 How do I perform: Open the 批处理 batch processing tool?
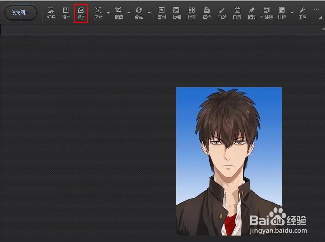click(267, 13)
